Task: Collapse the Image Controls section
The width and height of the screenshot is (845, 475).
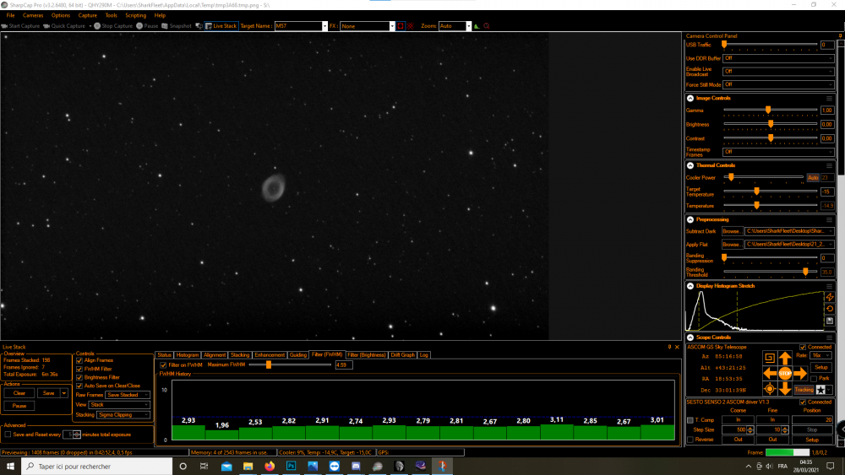Action: (690, 99)
